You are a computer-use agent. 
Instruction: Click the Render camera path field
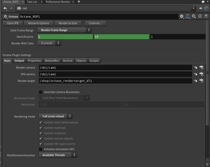(116, 68)
